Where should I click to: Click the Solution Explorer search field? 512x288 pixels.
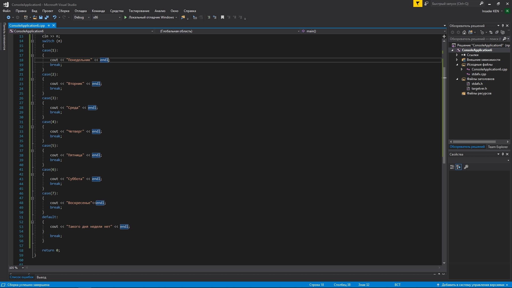(x=475, y=39)
